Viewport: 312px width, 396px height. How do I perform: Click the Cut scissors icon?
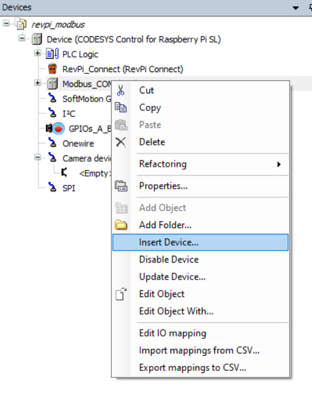(121, 90)
